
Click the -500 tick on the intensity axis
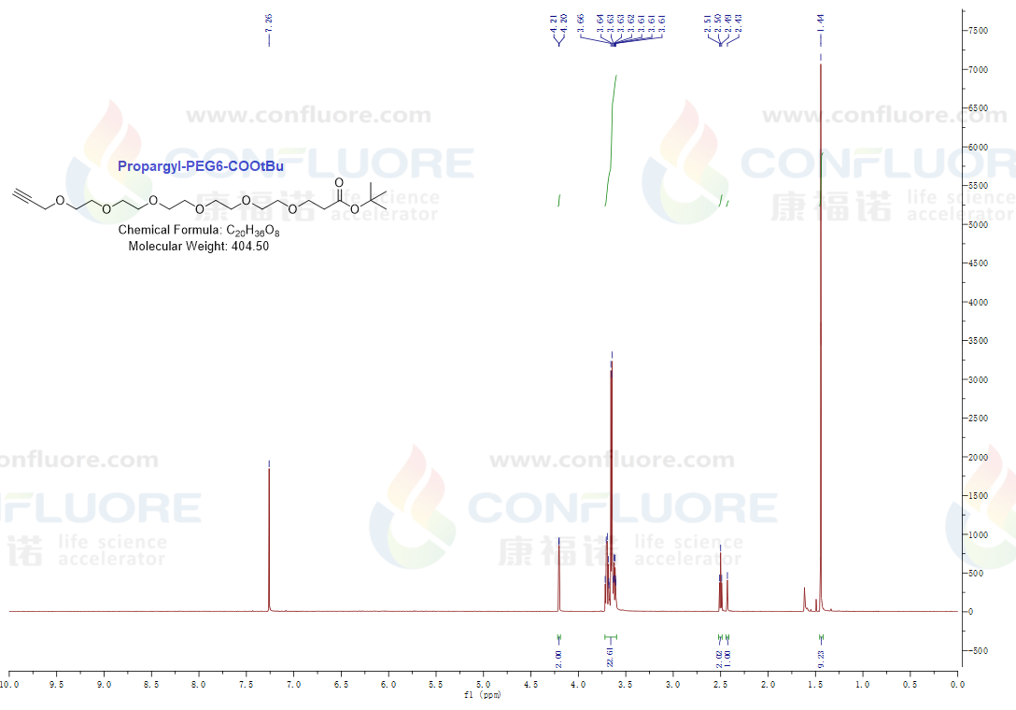point(978,651)
